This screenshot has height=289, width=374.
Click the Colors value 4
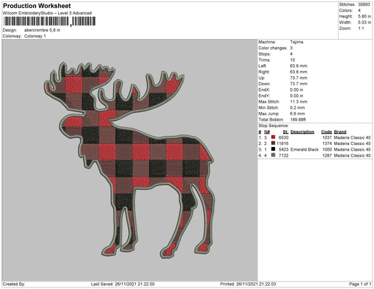coord(359,11)
